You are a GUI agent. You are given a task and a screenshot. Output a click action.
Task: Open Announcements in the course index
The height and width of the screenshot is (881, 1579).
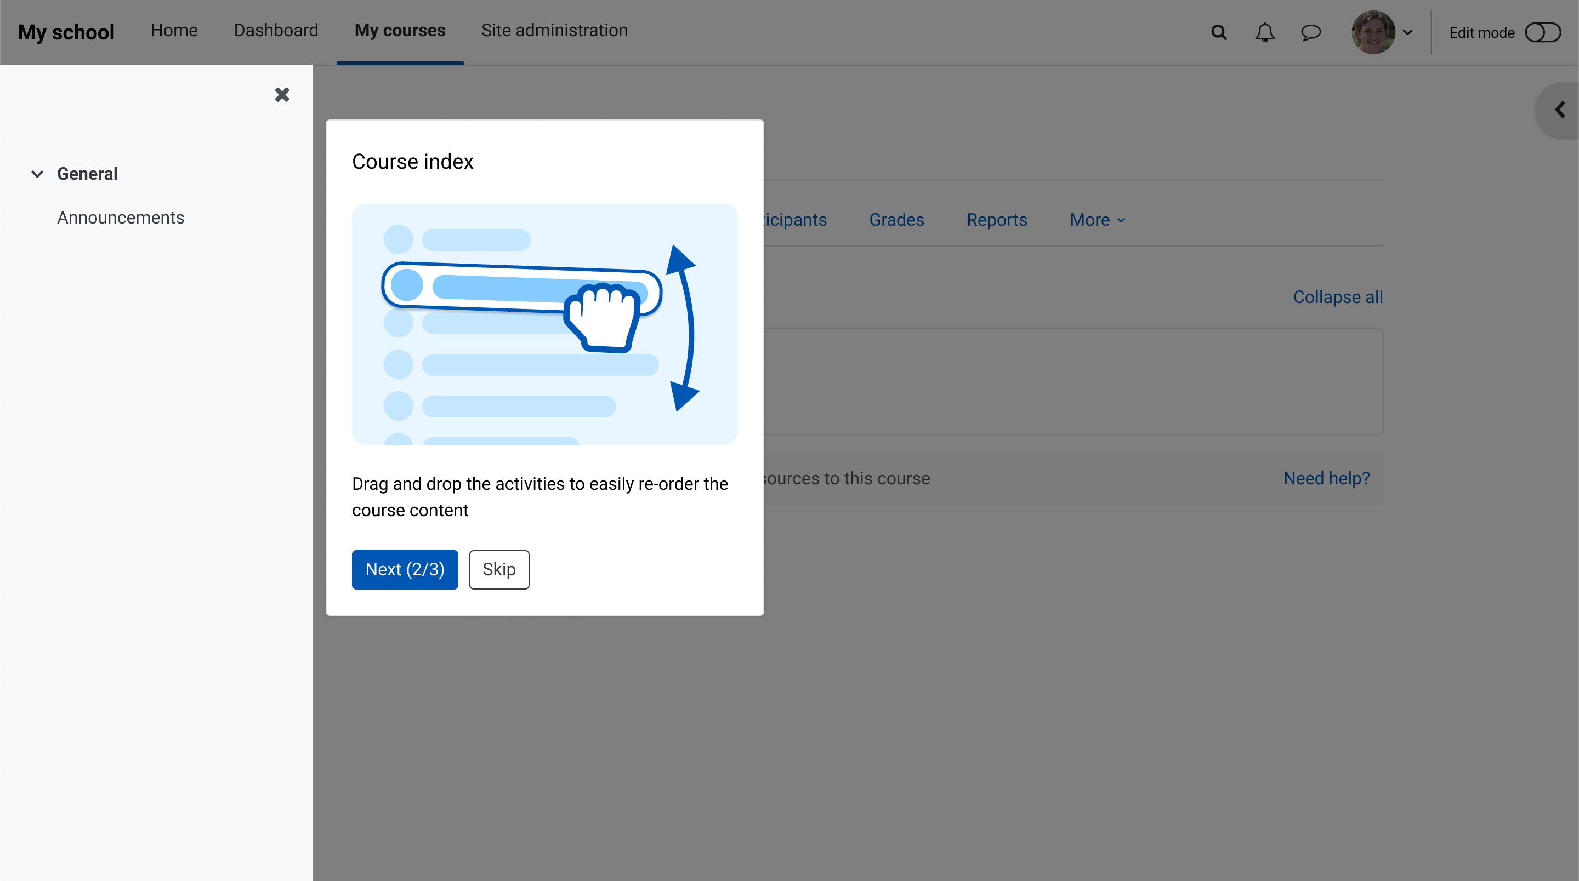tap(121, 218)
